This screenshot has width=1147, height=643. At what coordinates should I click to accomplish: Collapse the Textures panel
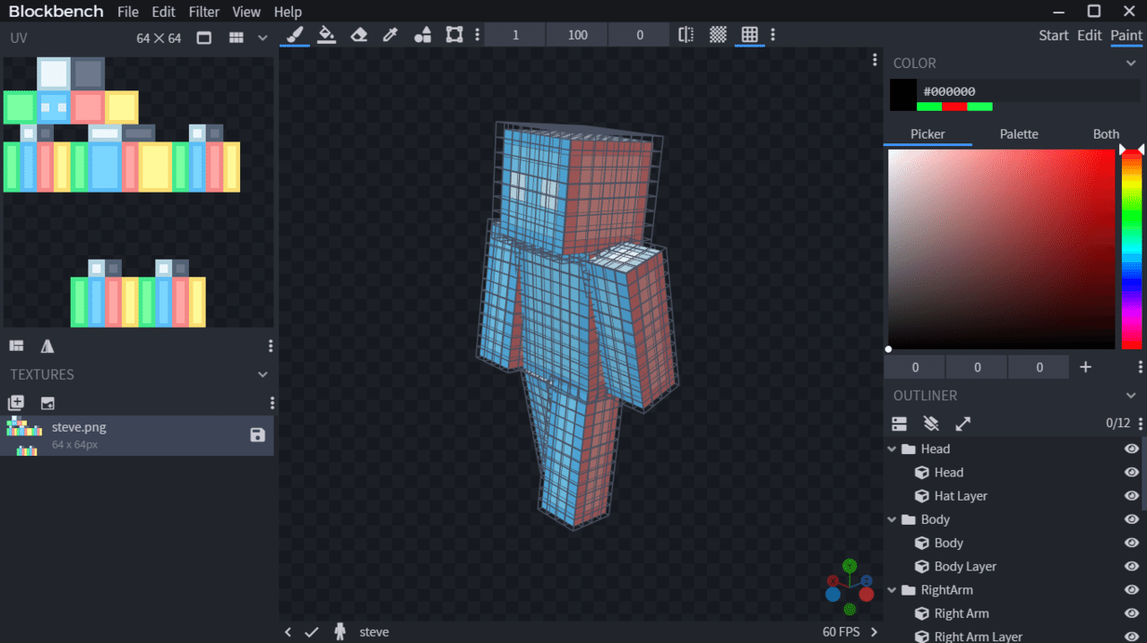click(x=263, y=374)
